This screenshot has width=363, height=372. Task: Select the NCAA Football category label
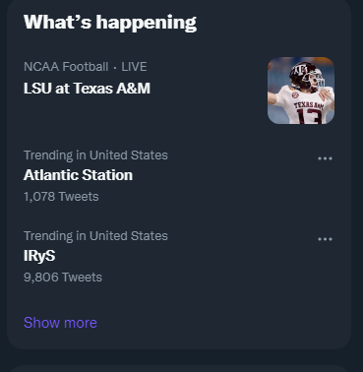(66, 67)
